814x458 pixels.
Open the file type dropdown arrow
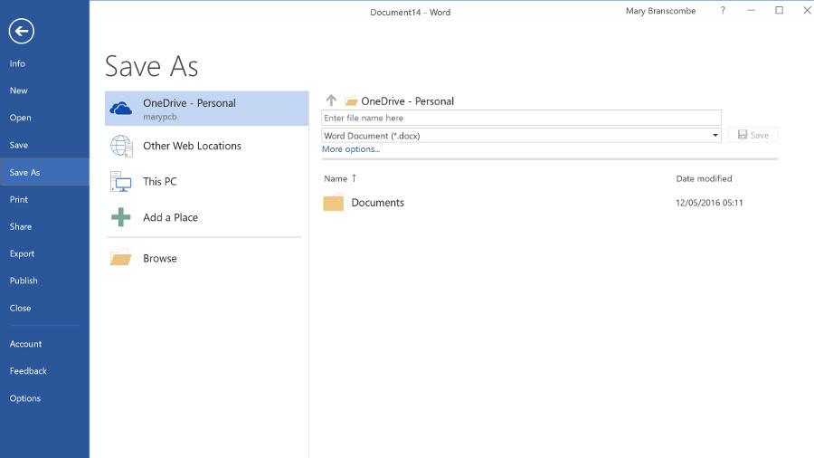click(x=715, y=136)
